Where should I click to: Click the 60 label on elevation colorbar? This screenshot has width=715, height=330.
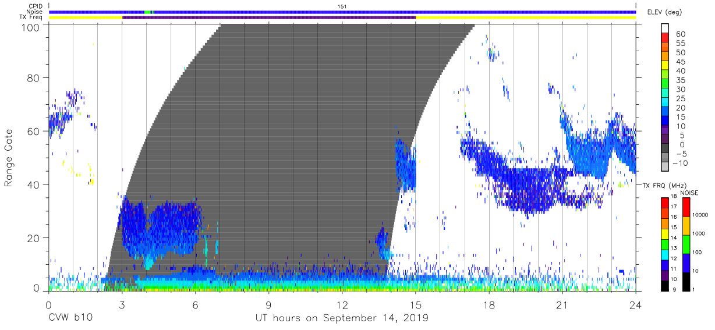(x=679, y=35)
